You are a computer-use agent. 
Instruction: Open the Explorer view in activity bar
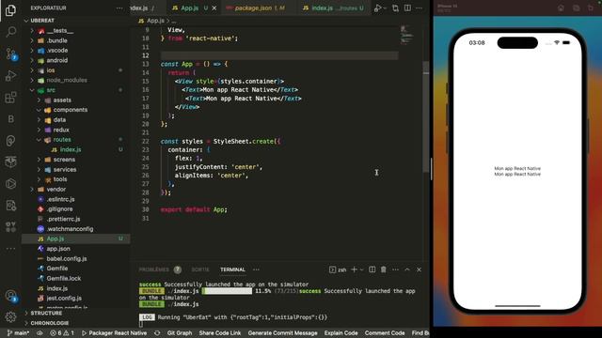(x=10, y=10)
